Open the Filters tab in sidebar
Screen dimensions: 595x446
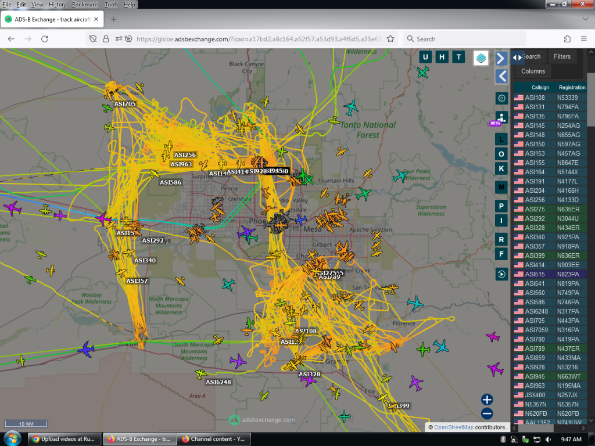coord(562,56)
